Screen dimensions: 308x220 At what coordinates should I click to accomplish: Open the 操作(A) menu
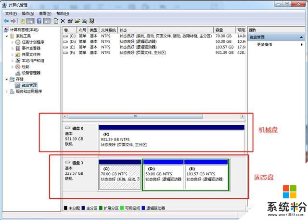(x=28, y=13)
